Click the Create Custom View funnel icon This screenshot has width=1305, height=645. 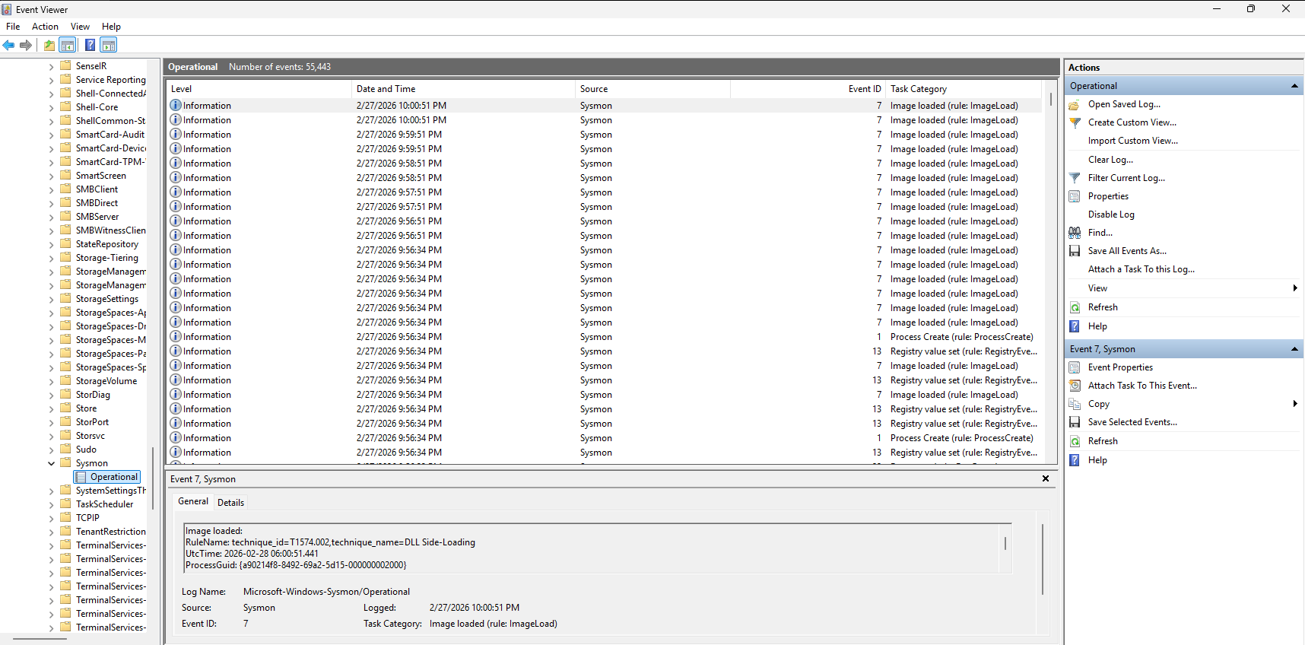click(x=1075, y=123)
